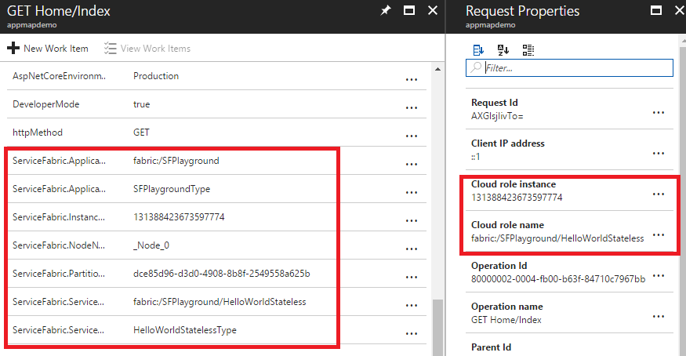This screenshot has height=356, width=686.
Task: Open ellipsis menu for Request Id
Action: coord(659,113)
